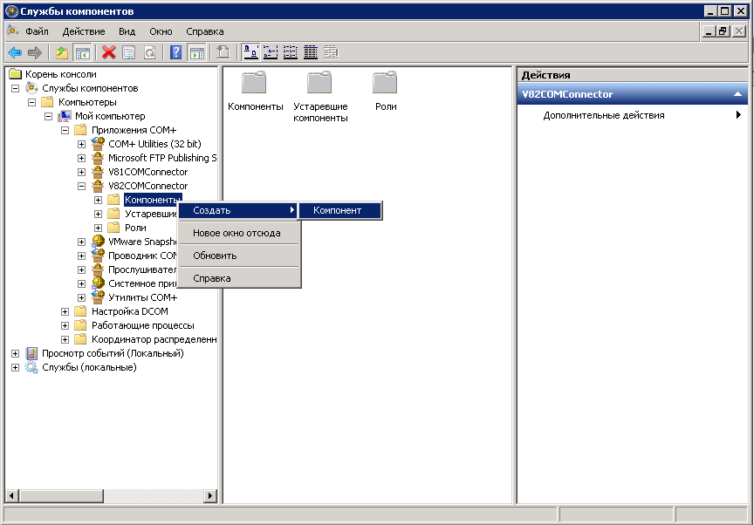Select Обновить from the context menu

[x=215, y=256]
